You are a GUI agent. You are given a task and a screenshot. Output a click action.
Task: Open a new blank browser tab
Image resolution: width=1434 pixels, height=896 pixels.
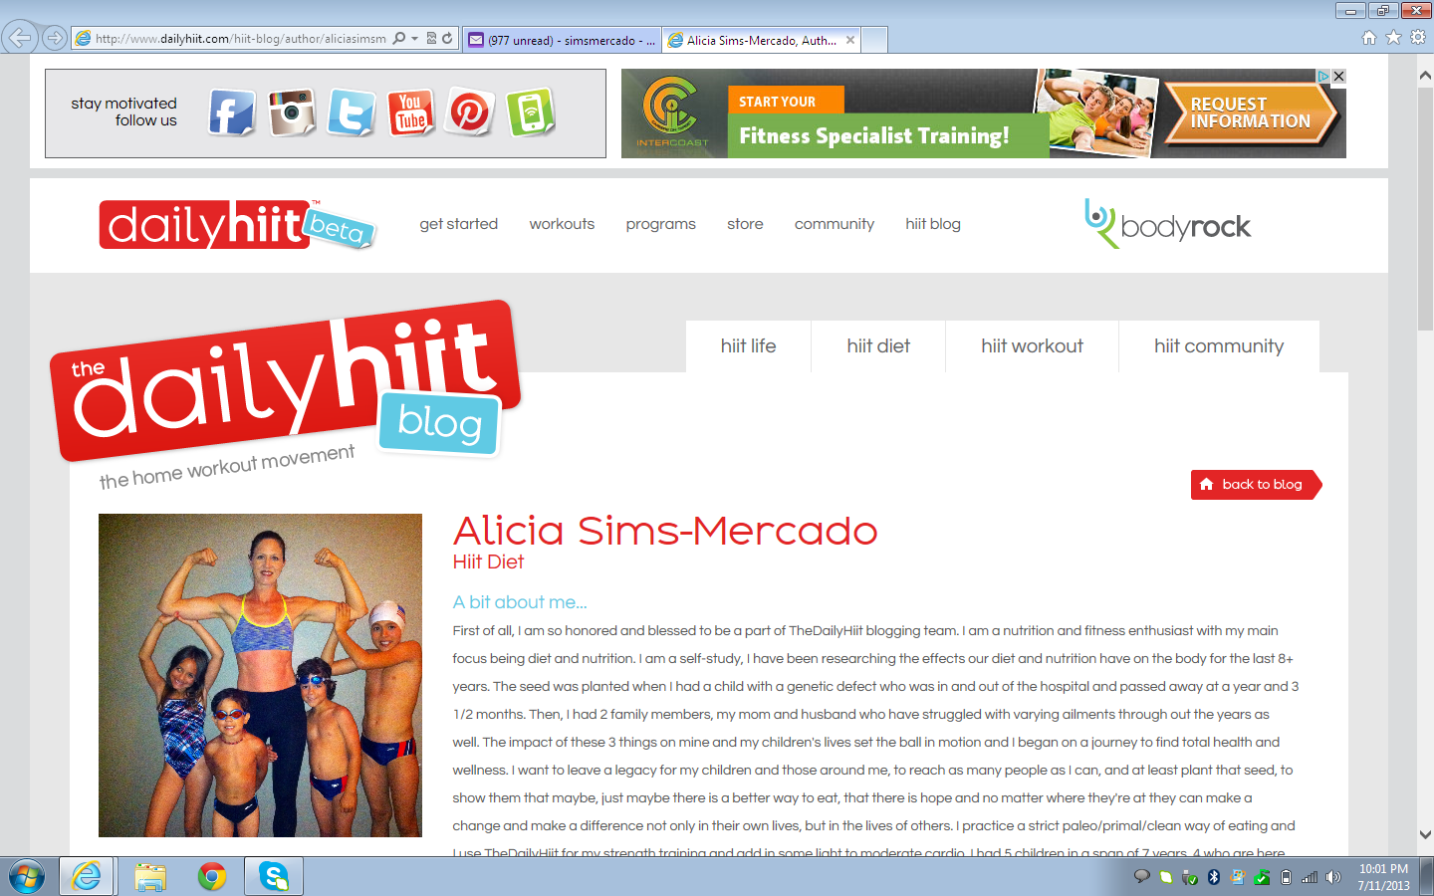pyautogui.click(x=874, y=40)
